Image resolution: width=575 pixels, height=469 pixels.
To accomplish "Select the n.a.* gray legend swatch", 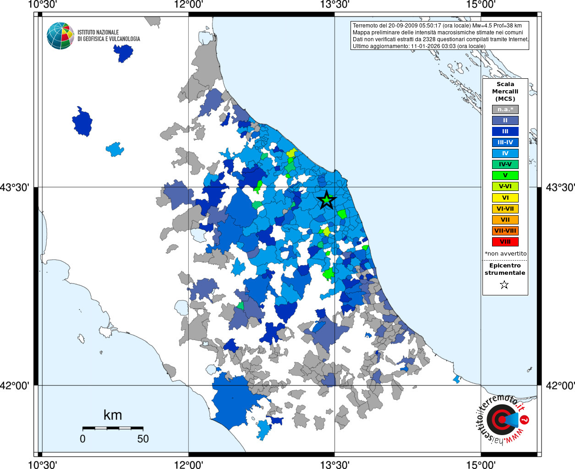I will click(x=505, y=109).
